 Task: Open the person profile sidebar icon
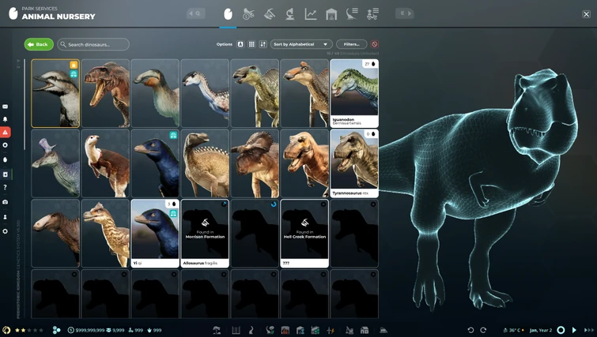[x=5, y=217]
